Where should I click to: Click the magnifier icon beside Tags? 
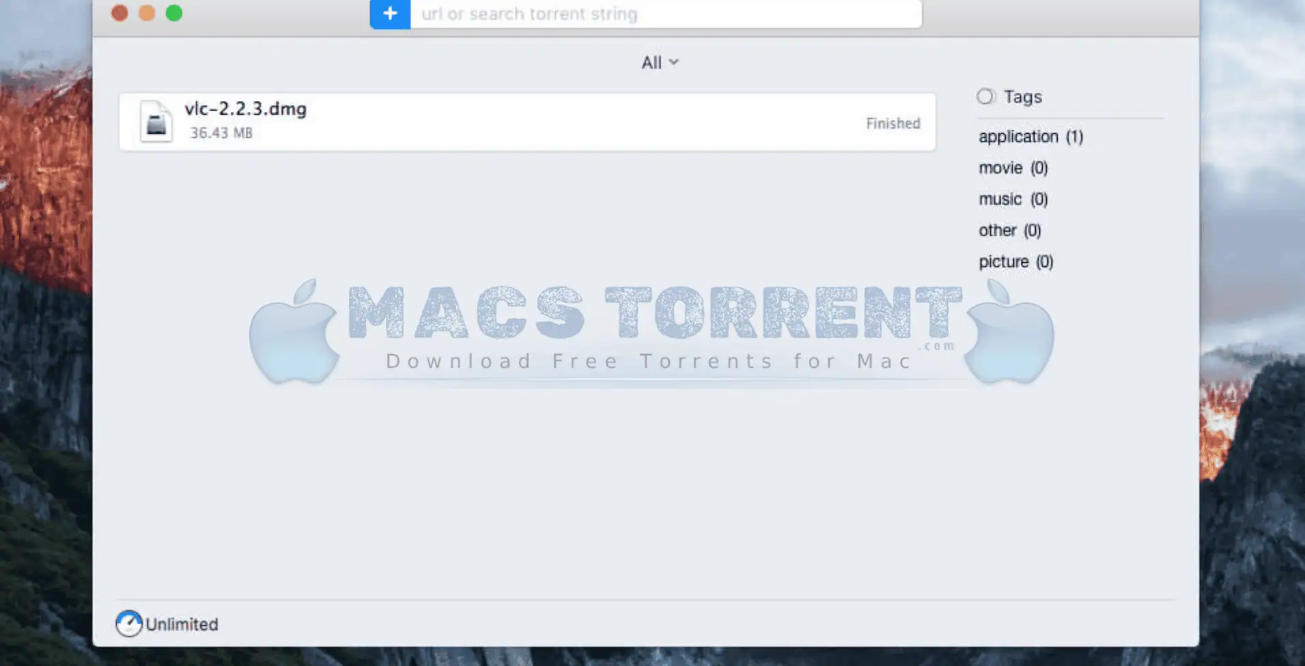point(985,96)
